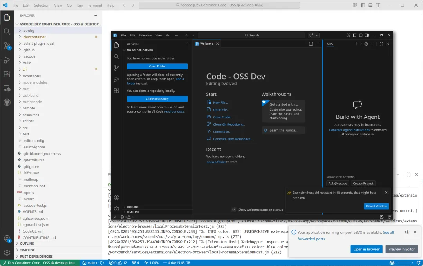Viewport: 423px width, 266px height.
Task: Maximize the CHAT panel in Code - OSS Dev
Action: click(381, 44)
